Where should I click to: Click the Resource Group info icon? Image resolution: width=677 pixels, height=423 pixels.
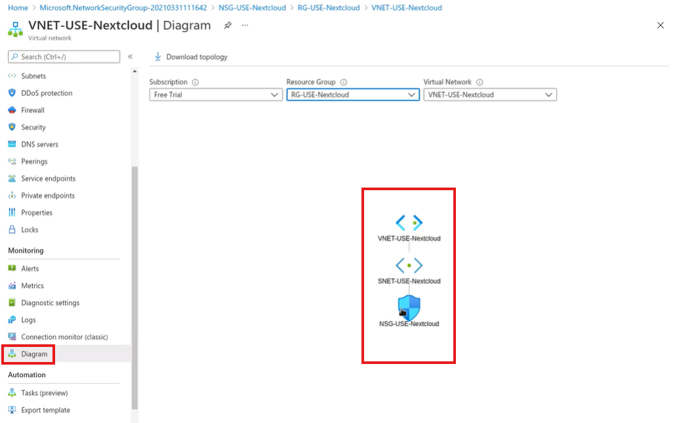(x=344, y=82)
